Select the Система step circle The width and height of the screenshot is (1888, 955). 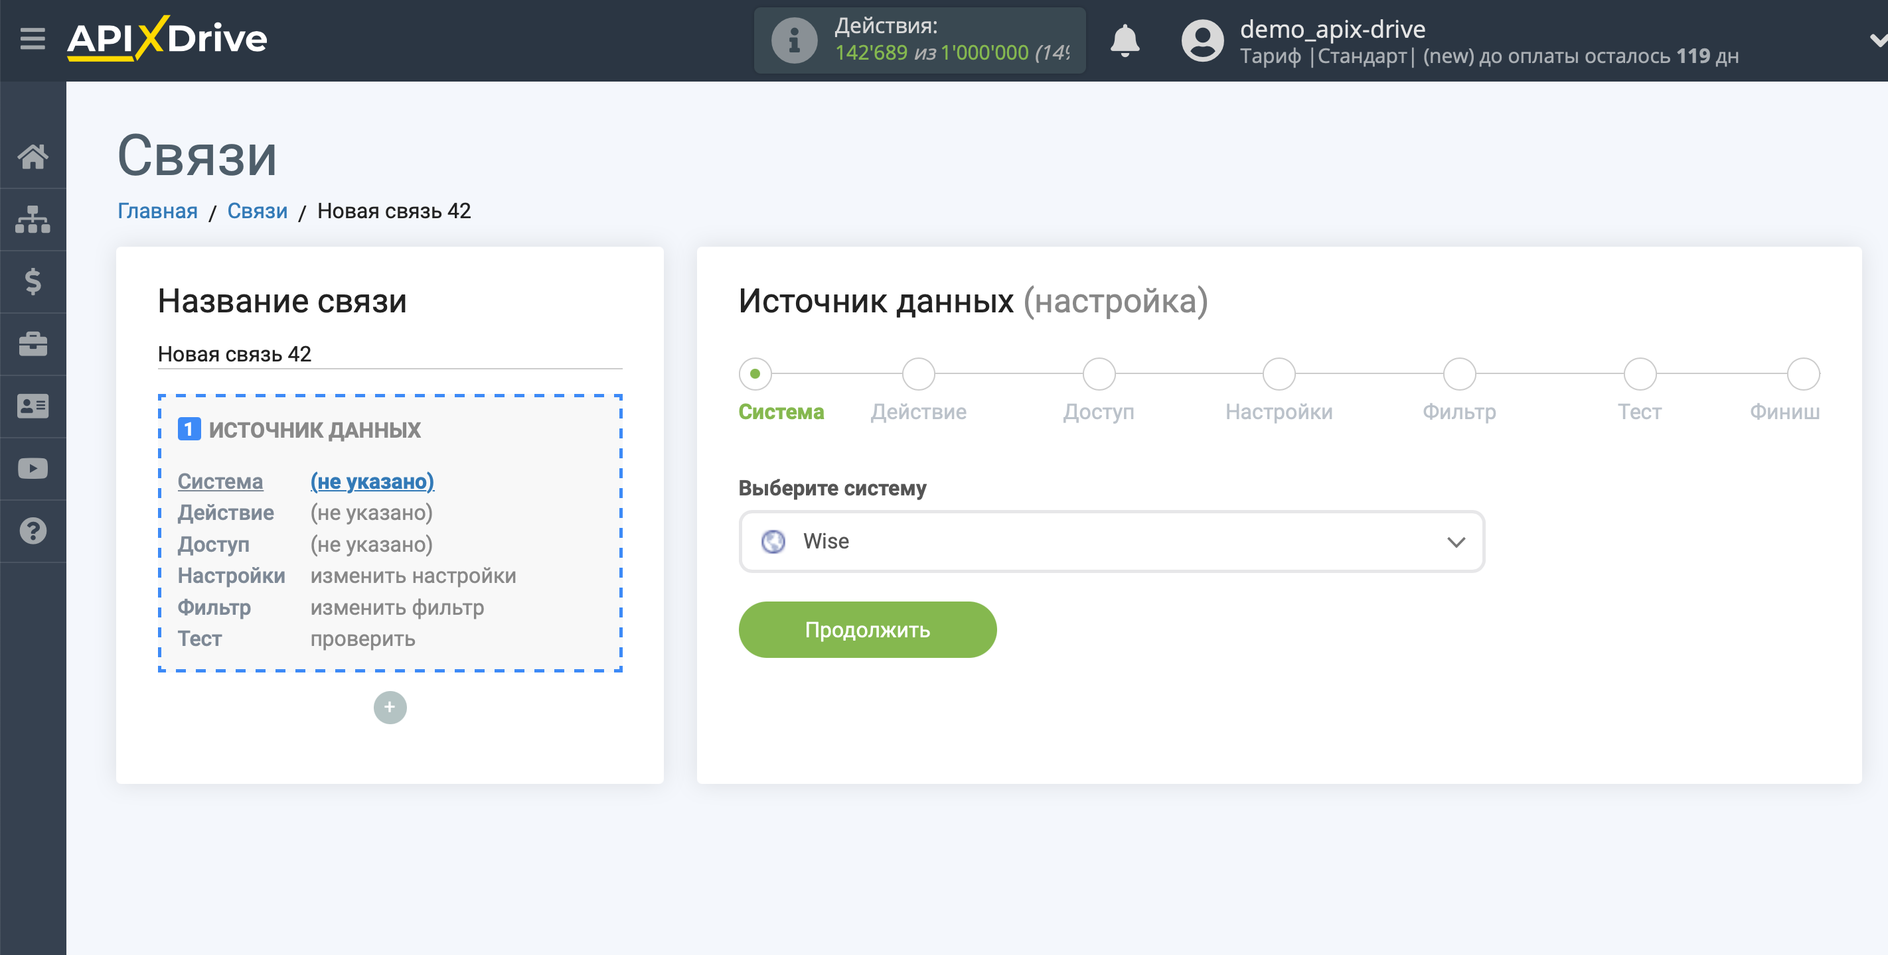tap(755, 373)
